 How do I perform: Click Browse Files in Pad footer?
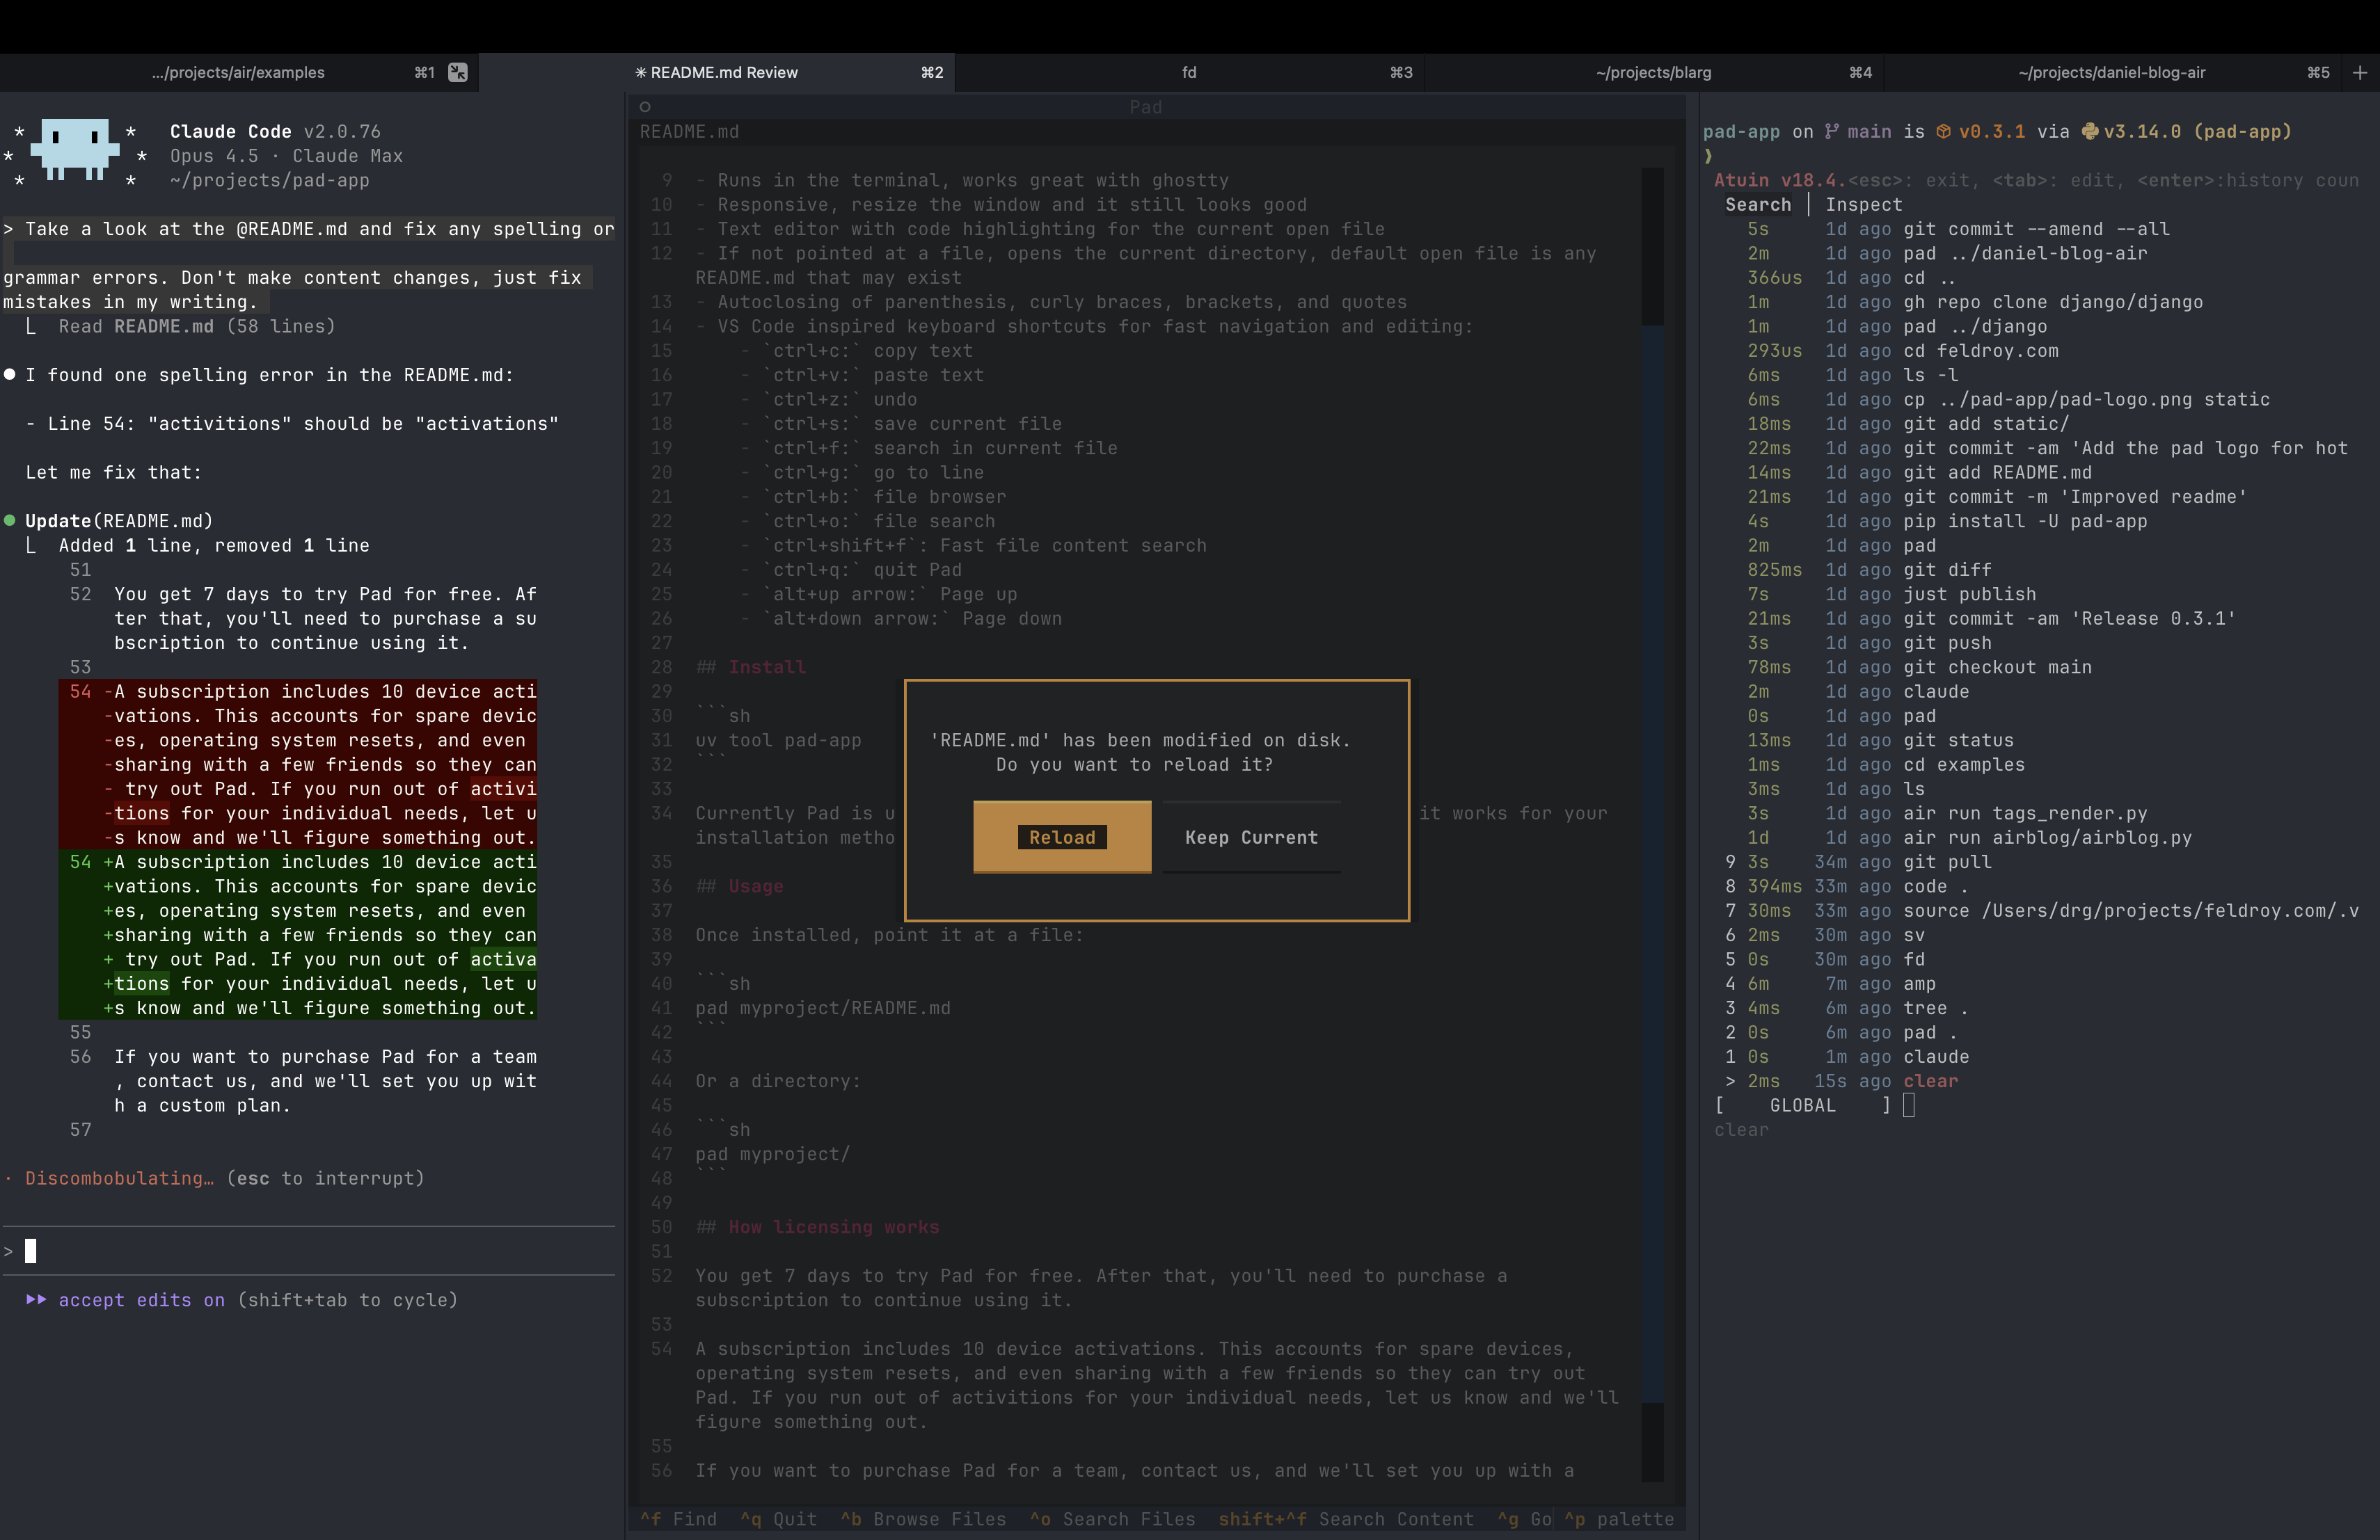pos(925,1519)
